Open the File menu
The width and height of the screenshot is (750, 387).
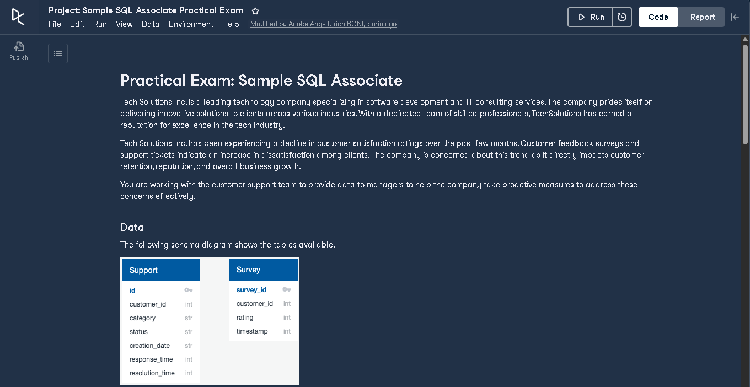[x=55, y=24]
